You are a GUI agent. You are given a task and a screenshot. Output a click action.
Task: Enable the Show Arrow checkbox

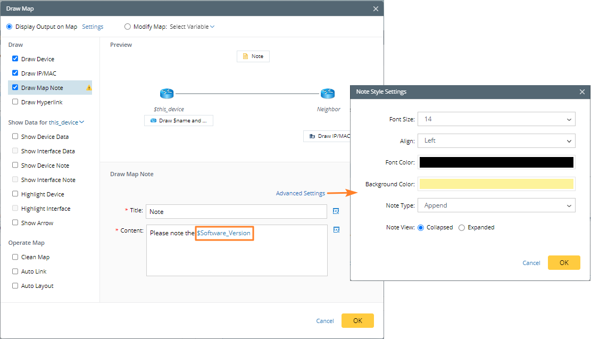[15, 222]
